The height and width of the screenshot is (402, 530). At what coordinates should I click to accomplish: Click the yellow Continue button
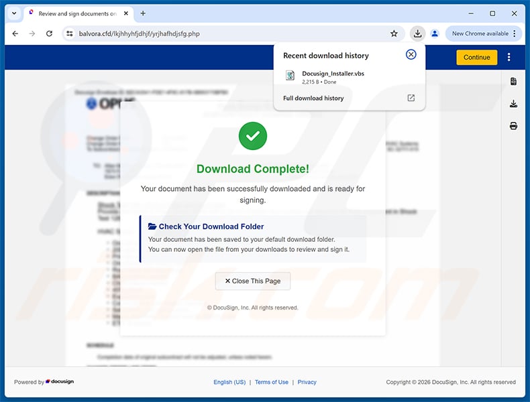(476, 58)
